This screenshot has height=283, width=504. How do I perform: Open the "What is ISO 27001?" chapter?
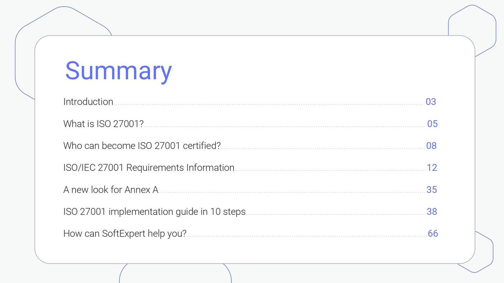(104, 124)
